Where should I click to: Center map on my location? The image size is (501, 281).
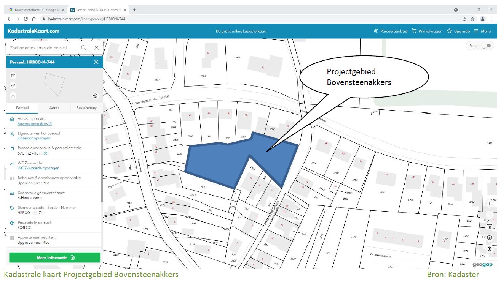tap(490, 249)
